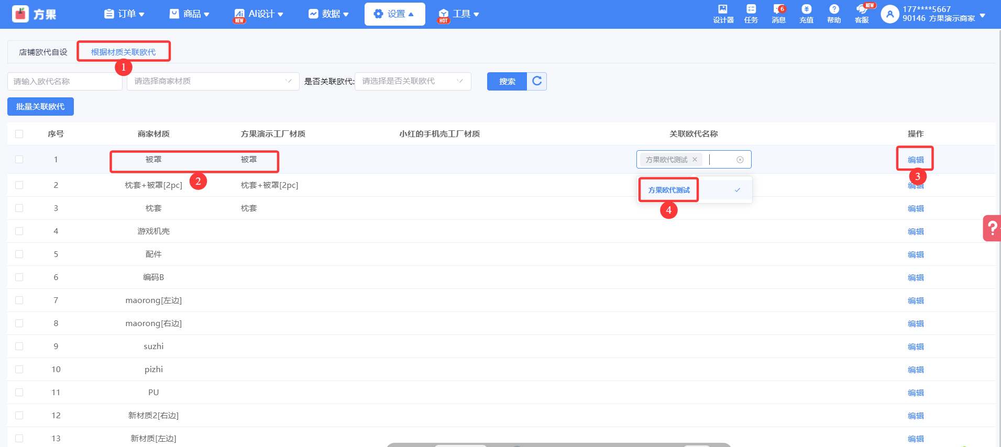Open the 设计器 designer icon
Image resolution: width=1001 pixels, height=447 pixels.
coord(723,14)
